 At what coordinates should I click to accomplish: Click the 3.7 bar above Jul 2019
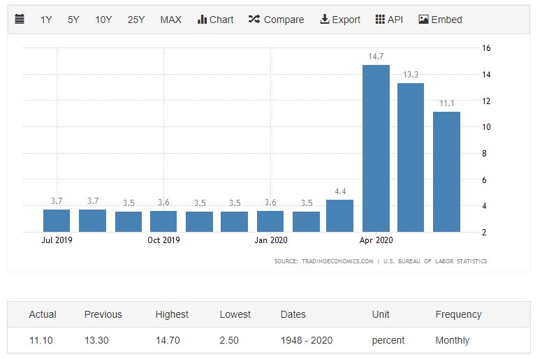click(x=57, y=221)
